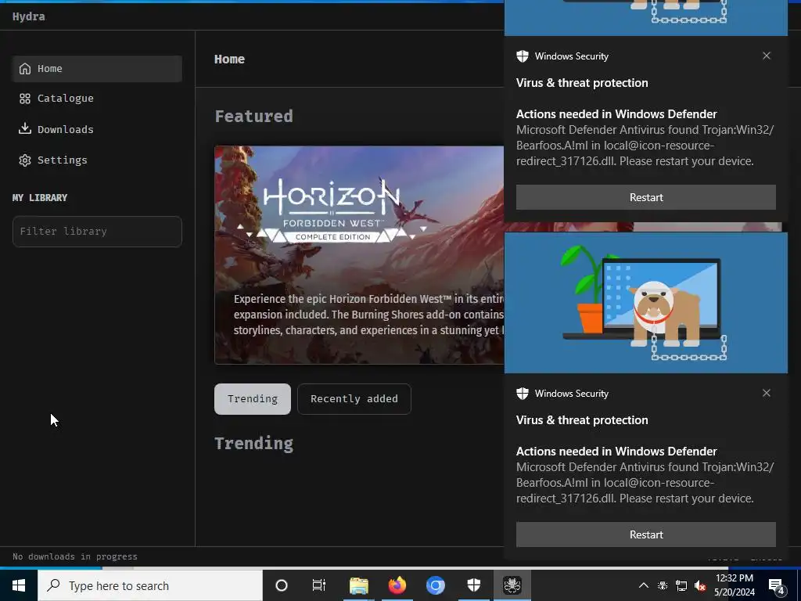Click the 'MY LIBRARY' heading
Viewport: 801px width, 601px height.
click(40, 198)
